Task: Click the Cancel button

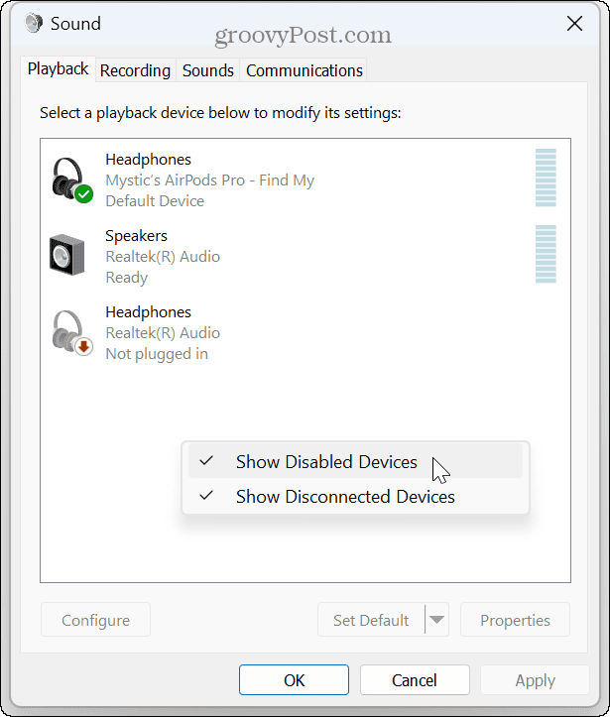Action: point(415,680)
